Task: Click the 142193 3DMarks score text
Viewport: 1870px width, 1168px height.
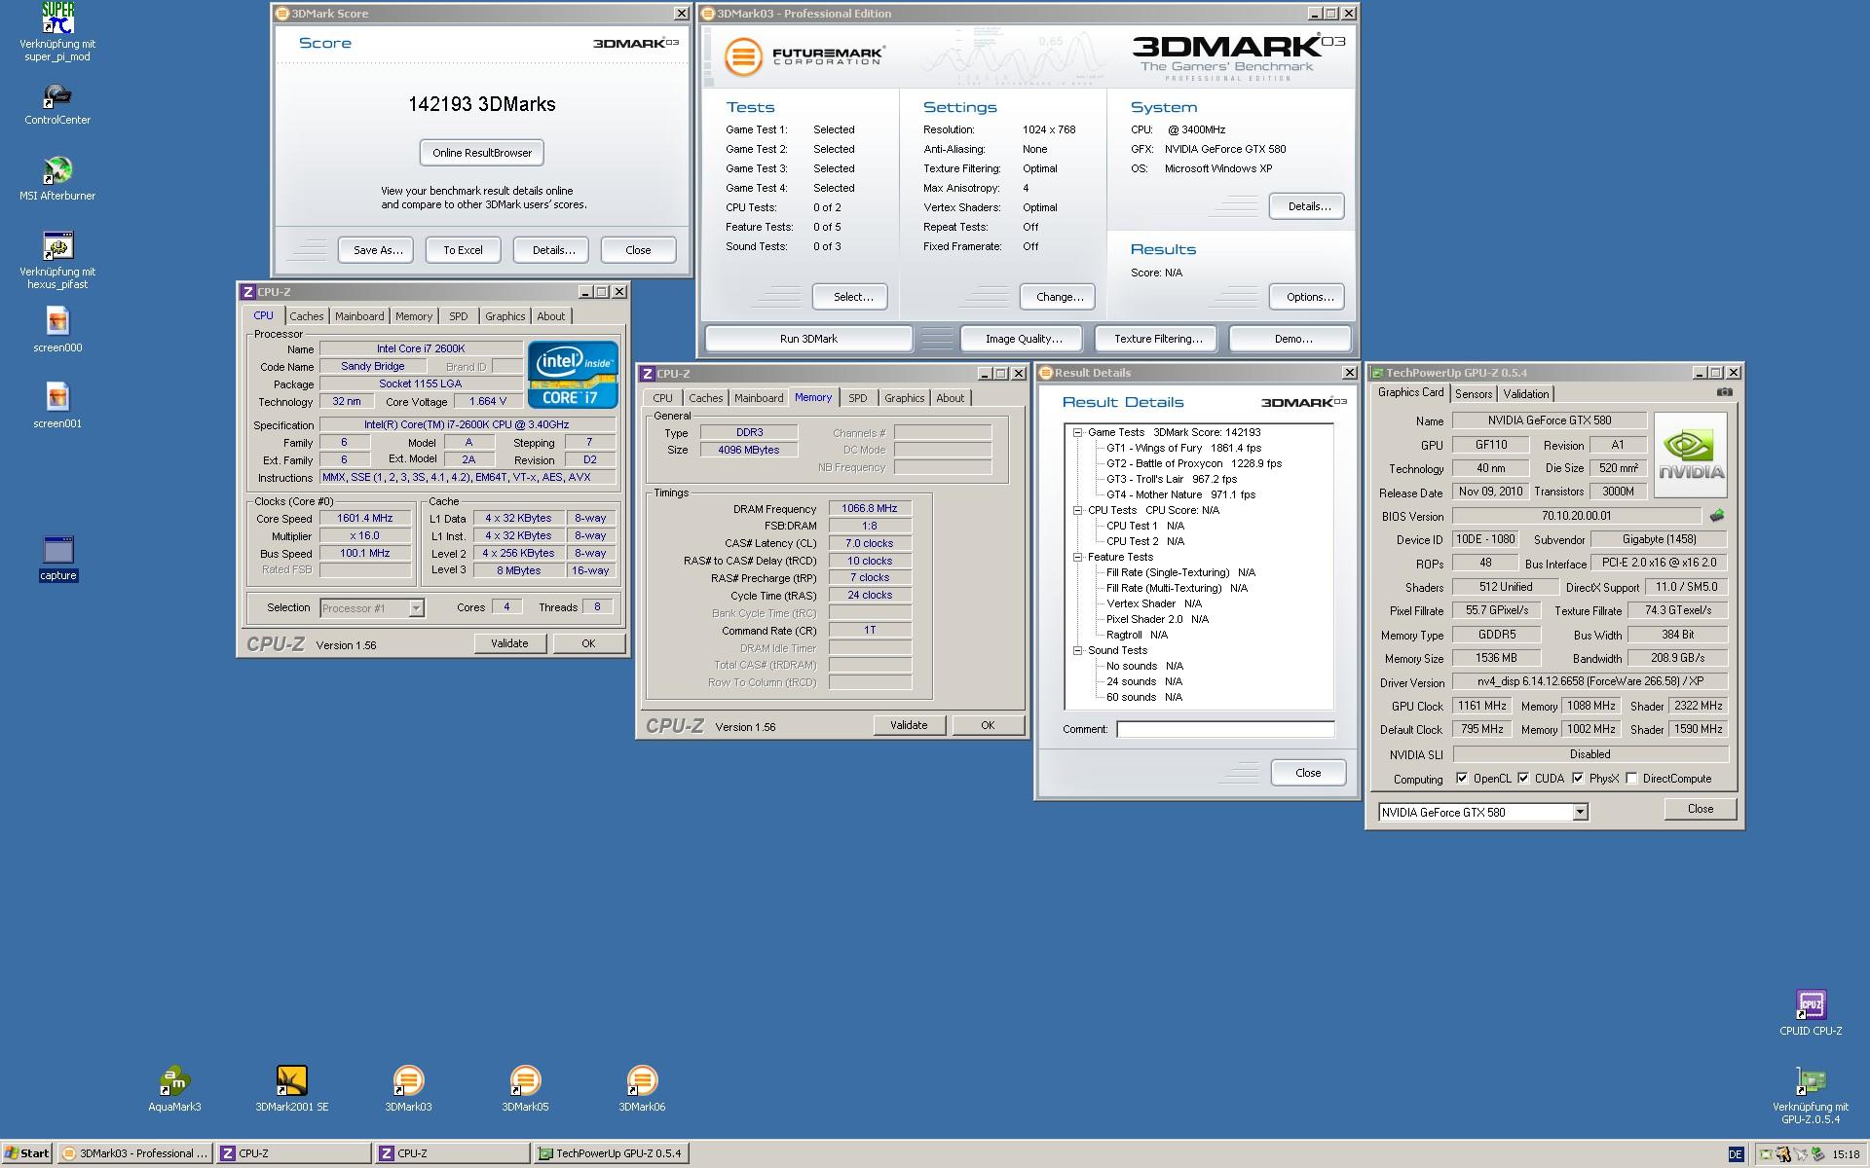Action: click(482, 104)
